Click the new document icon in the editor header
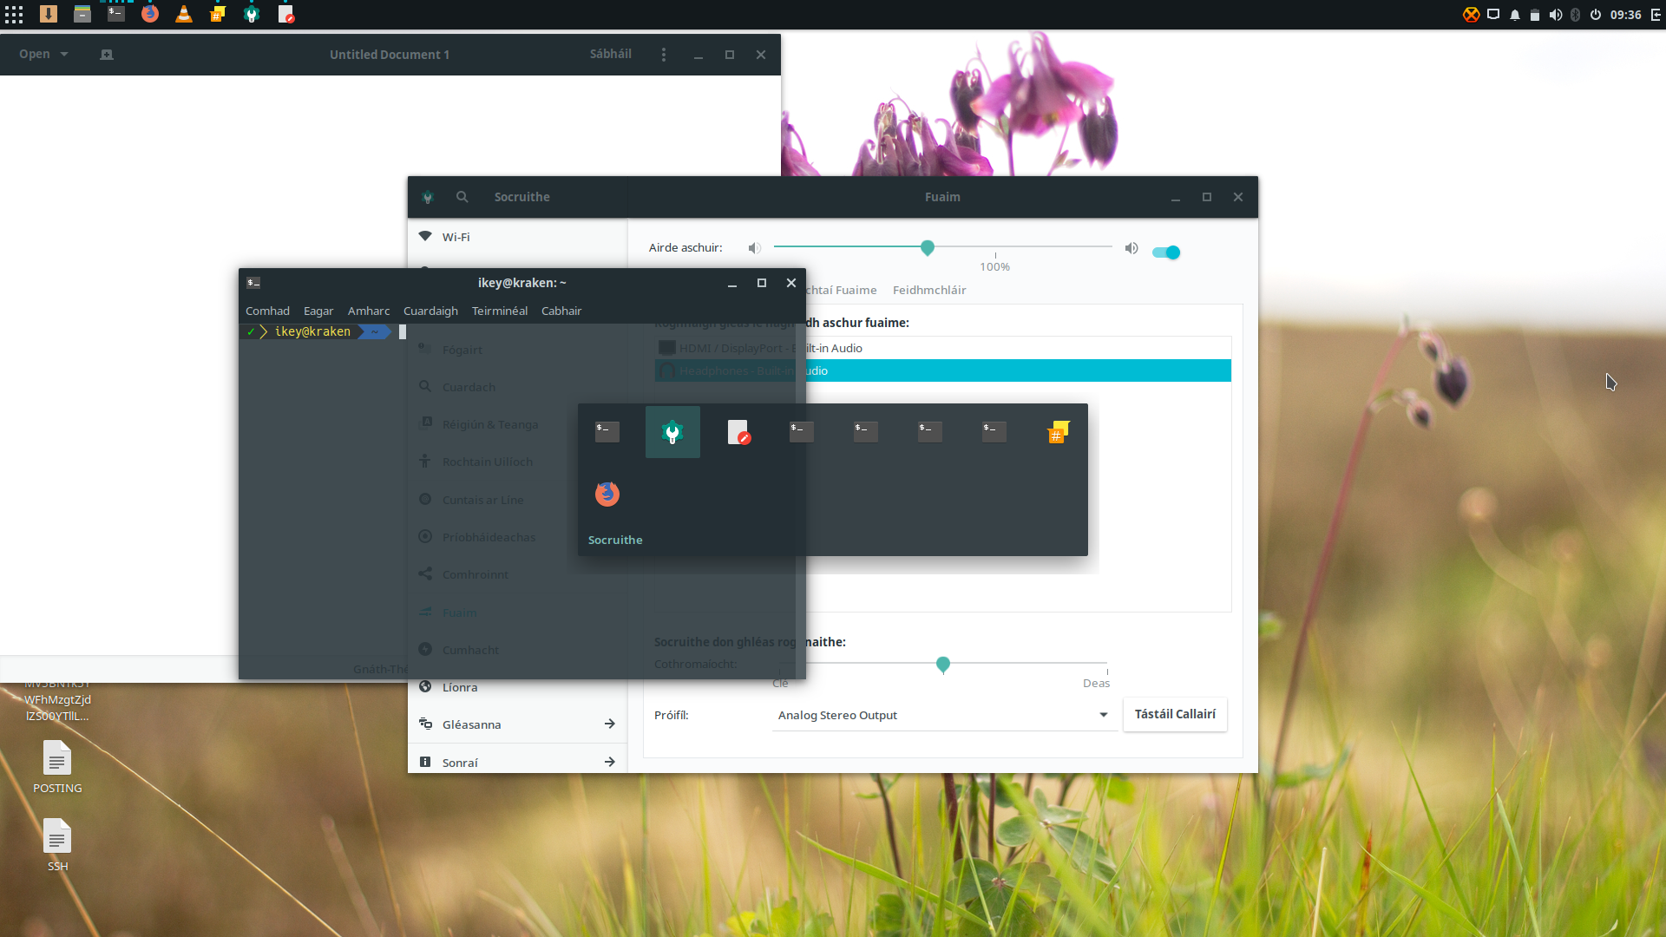 107,55
